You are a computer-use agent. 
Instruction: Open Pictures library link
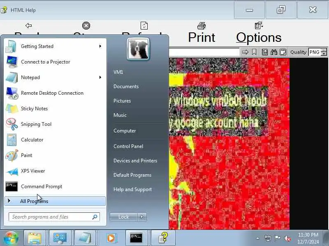pos(122,101)
